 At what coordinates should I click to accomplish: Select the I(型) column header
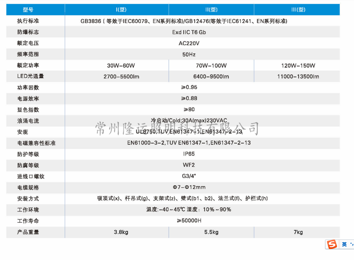click(x=121, y=10)
